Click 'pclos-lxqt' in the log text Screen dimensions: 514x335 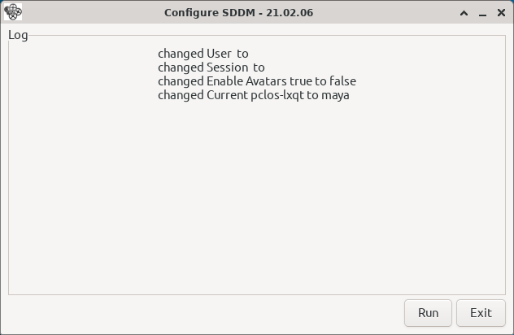277,95
